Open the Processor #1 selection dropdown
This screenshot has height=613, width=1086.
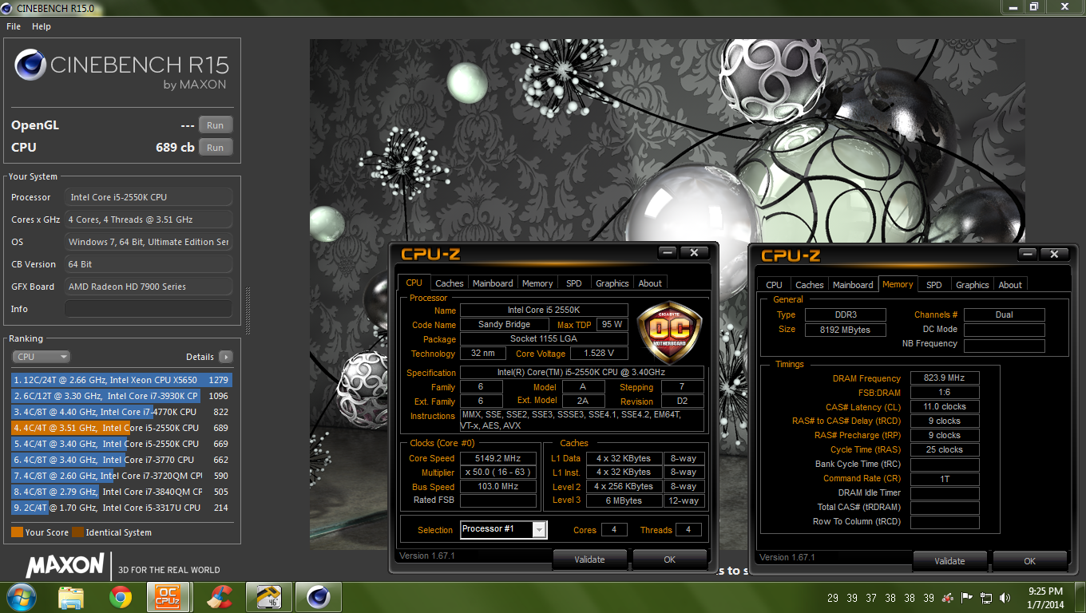click(x=504, y=529)
